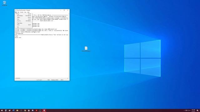Choose Print... in the File menu
Screen dimensions: 200x112
click(24, 25)
